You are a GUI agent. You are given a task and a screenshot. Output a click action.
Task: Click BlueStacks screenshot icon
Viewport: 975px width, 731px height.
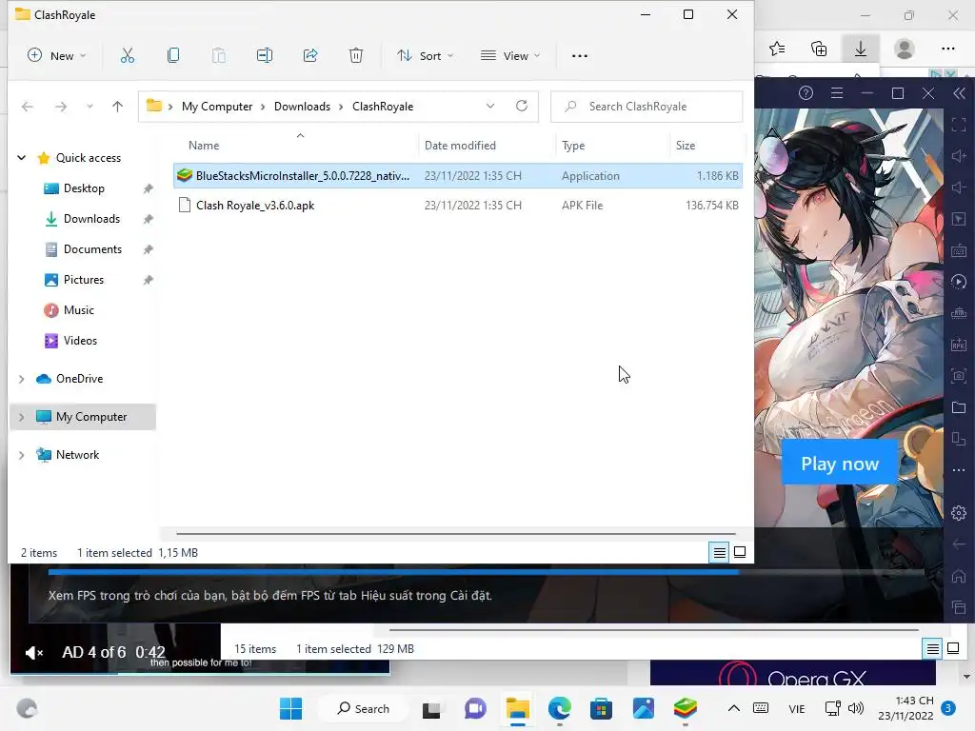[959, 375]
